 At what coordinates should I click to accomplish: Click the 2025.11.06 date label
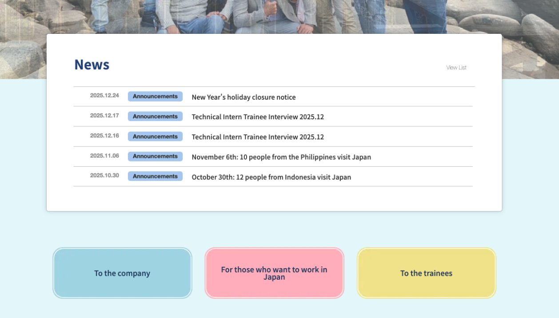(x=104, y=156)
